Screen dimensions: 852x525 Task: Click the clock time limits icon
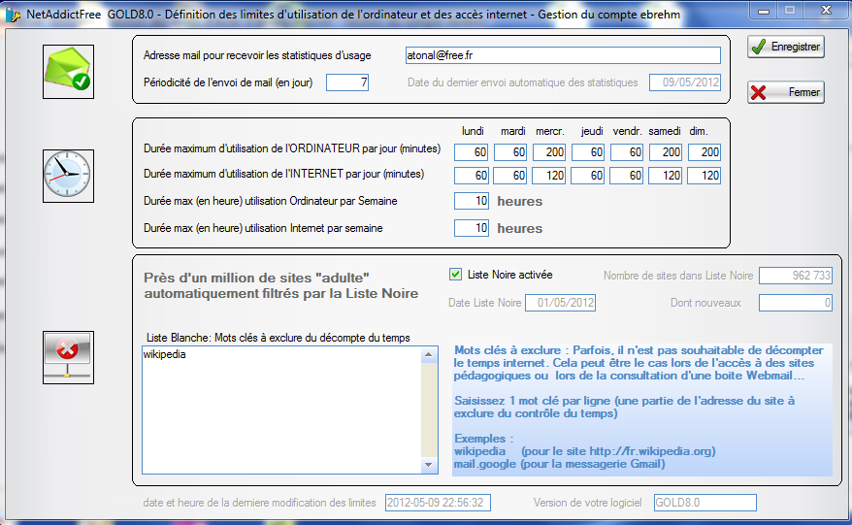click(x=68, y=176)
